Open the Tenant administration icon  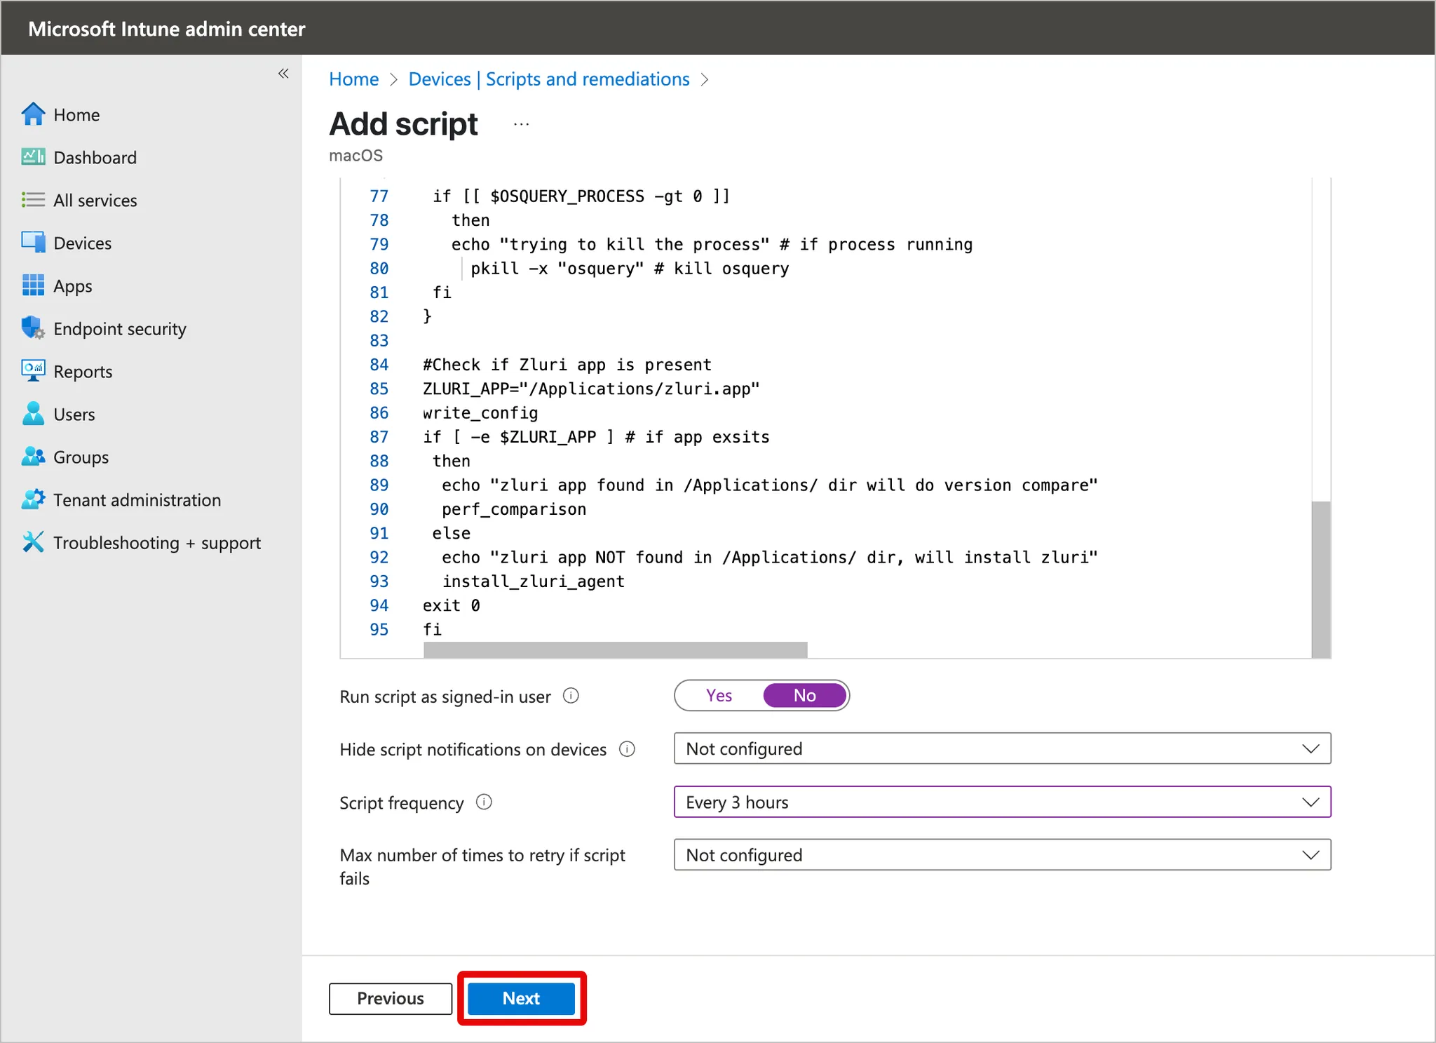click(x=33, y=499)
